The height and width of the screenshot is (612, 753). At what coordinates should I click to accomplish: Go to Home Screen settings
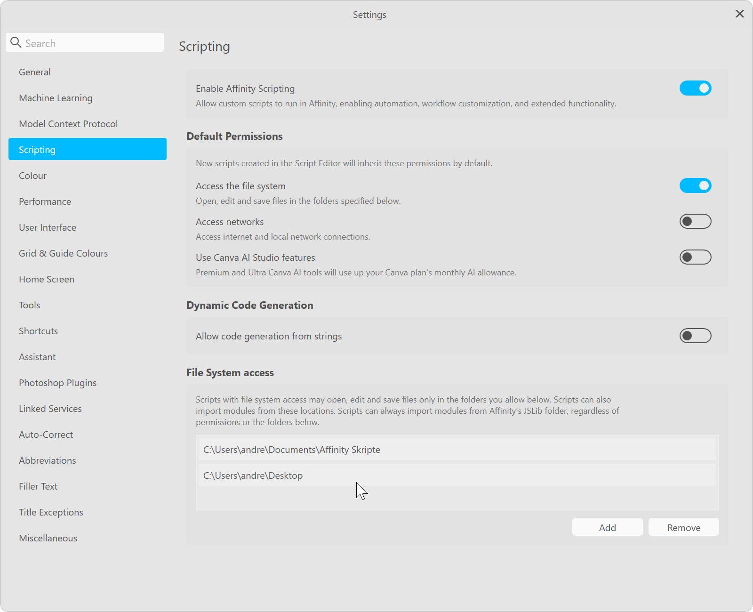point(88,279)
